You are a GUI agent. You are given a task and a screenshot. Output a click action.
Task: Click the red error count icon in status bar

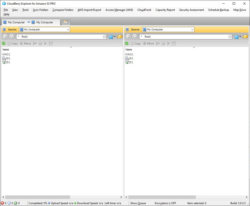2,203
